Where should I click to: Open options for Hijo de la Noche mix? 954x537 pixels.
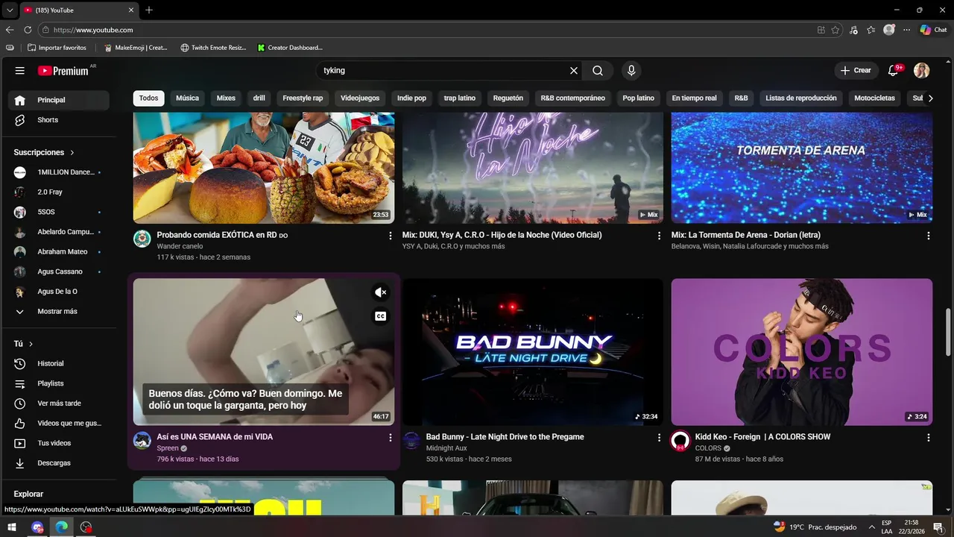[659, 236]
